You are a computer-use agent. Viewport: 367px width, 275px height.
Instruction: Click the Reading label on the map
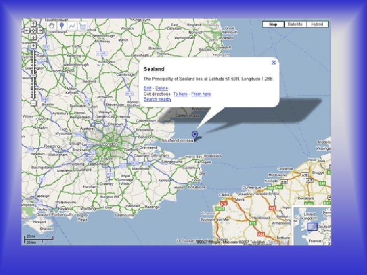[52, 146]
